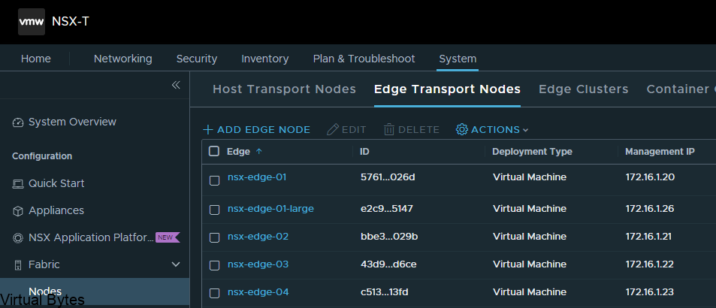
Task: Open the nsx-edge-03 link
Action: tap(258, 264)
